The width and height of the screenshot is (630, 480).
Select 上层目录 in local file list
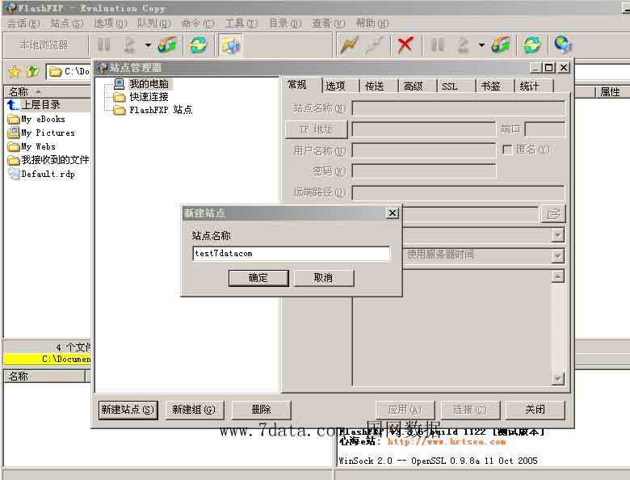(40, 105)
